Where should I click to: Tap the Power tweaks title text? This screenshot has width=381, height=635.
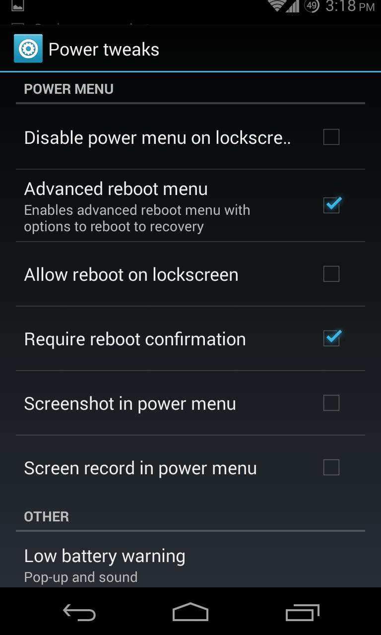(x=104, y=49)
